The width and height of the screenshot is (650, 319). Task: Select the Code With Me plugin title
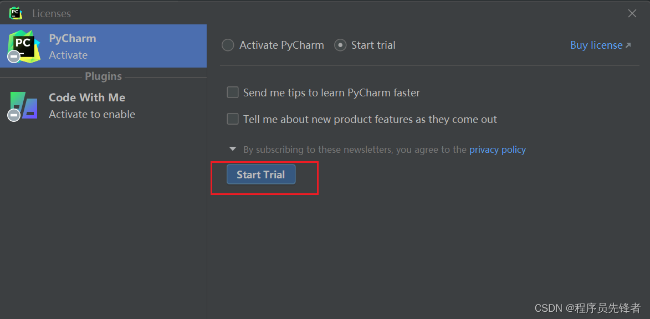87,97
